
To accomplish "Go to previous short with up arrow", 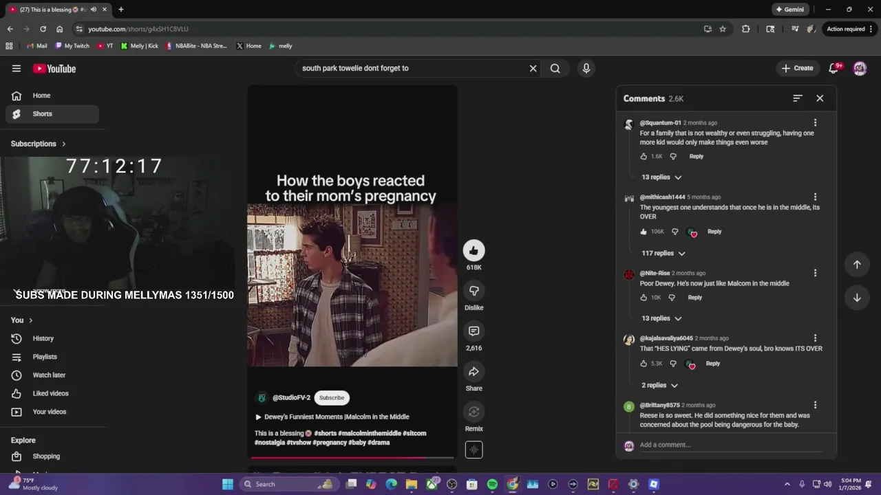I will click(x=857, y=265).
